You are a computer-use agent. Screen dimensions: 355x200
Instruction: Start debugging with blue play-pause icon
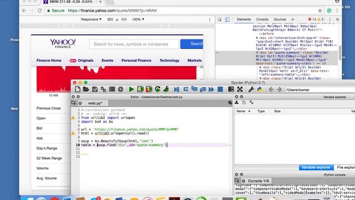[x=176, y=89]
